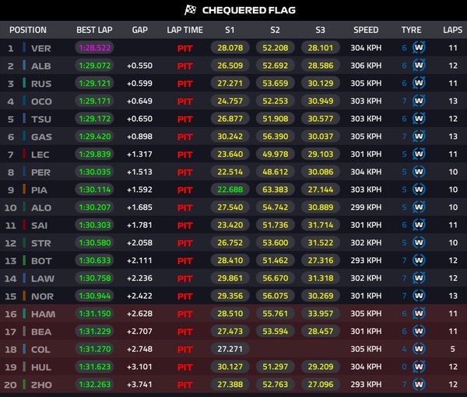Click the wet tyre icon for PER
Image resolution: width=467 pixels, height=397 pixels.
tap(419, 172)
